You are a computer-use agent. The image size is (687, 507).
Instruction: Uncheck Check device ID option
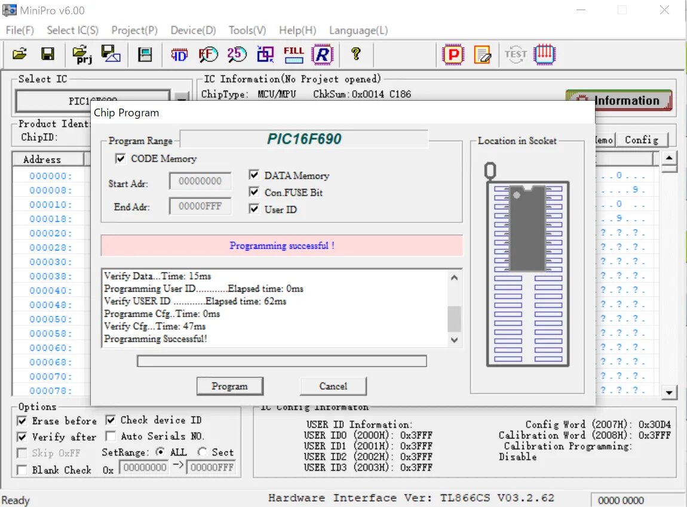[x=111, y=420]
